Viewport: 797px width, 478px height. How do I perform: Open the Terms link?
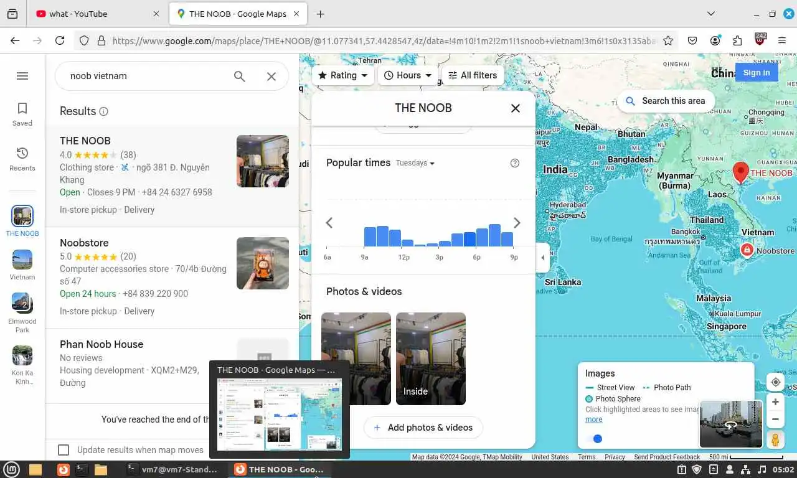[587, 457]
